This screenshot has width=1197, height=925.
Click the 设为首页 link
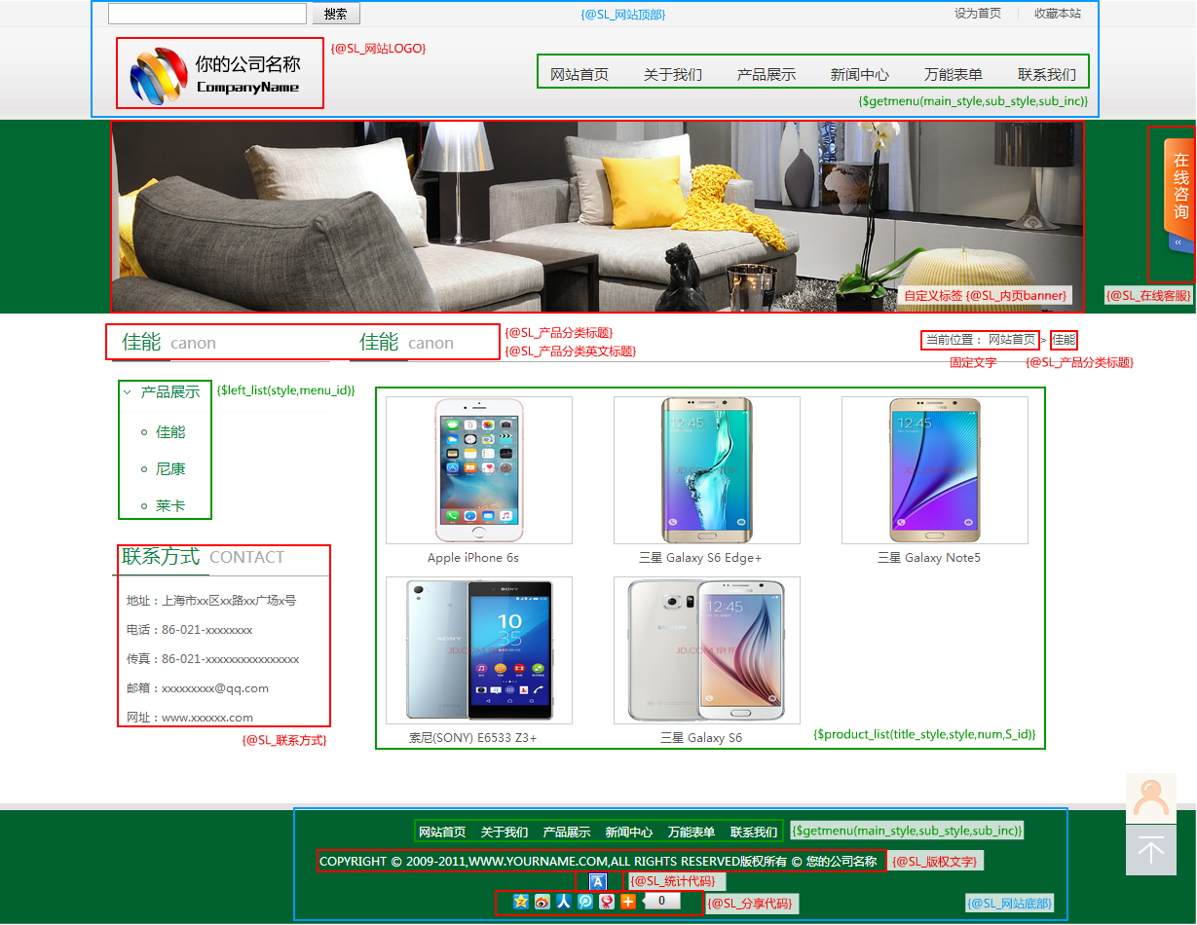977,14
